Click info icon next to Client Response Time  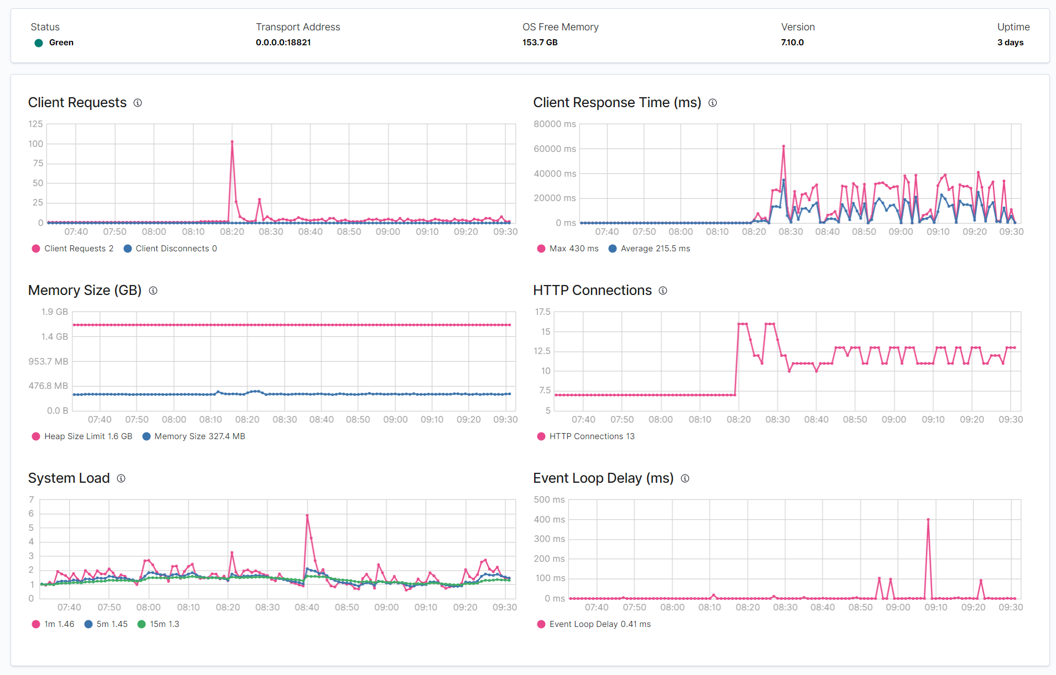(713, 103)
